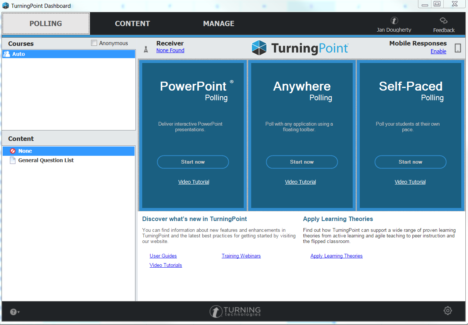Click the window restore button

pyautogui.click(x=437, y=4)
